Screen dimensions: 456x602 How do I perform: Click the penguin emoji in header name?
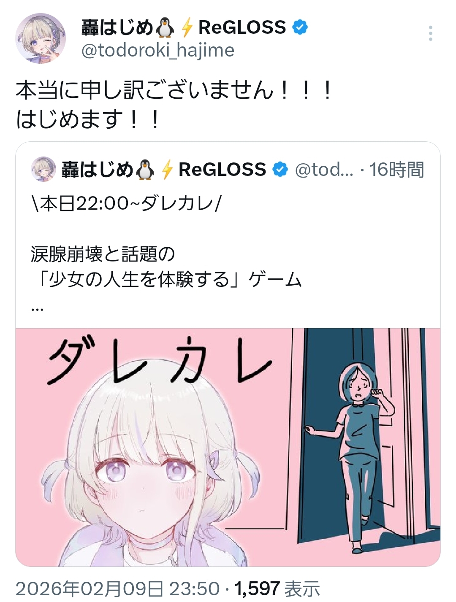point(165,27)
